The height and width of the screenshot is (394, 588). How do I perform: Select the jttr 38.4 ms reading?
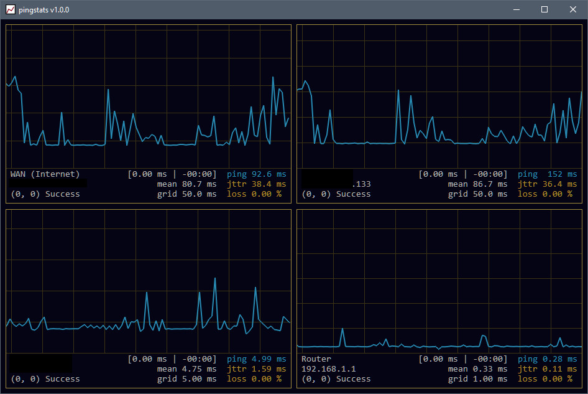[257, 184]
